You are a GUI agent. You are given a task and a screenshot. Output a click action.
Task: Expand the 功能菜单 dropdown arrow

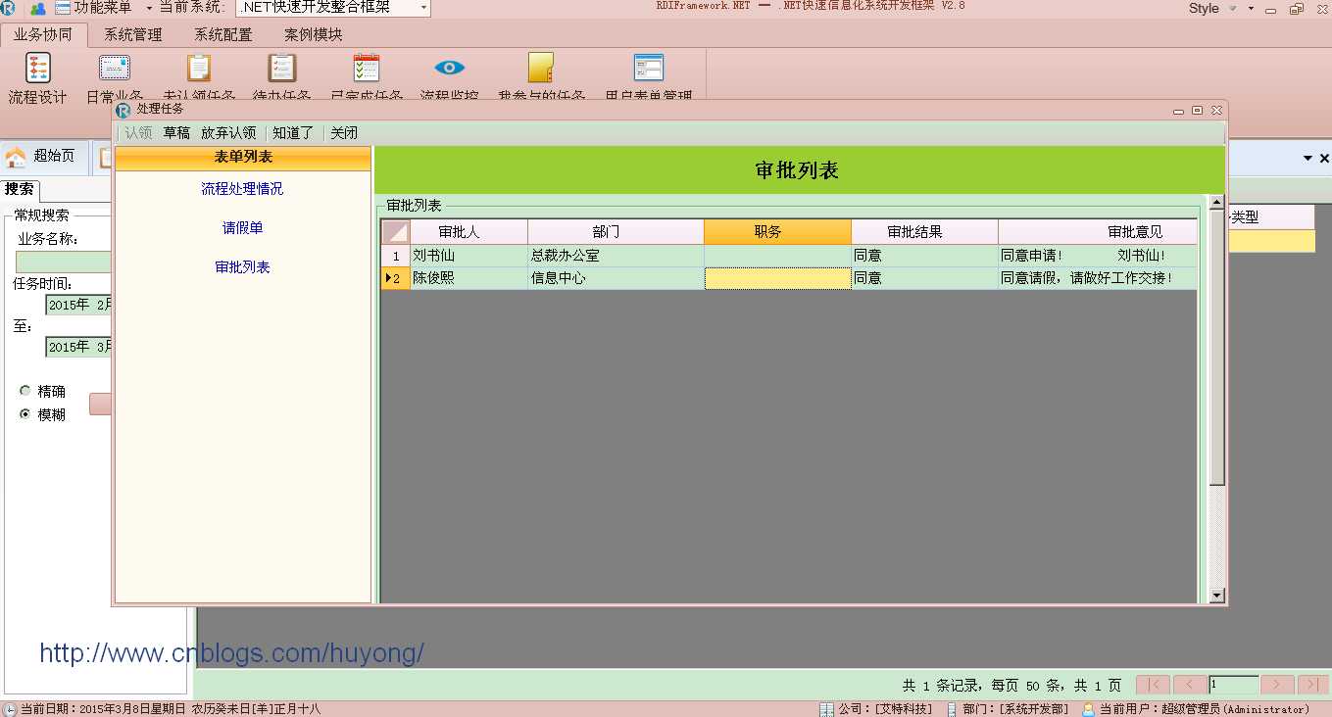[149, 9]
